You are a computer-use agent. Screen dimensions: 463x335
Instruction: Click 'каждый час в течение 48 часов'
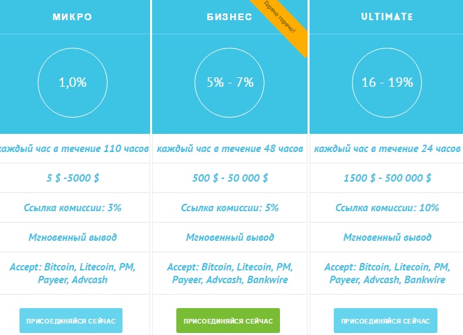229,149
